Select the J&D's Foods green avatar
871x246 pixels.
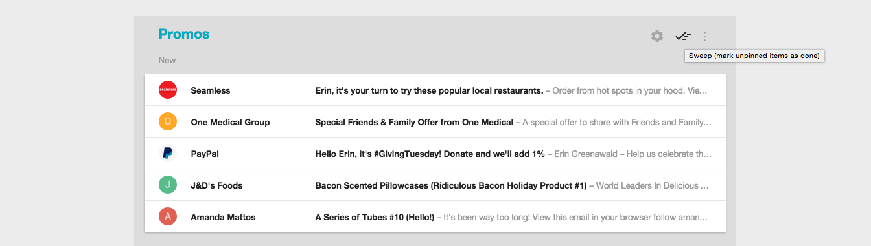(x=168, y=185)
